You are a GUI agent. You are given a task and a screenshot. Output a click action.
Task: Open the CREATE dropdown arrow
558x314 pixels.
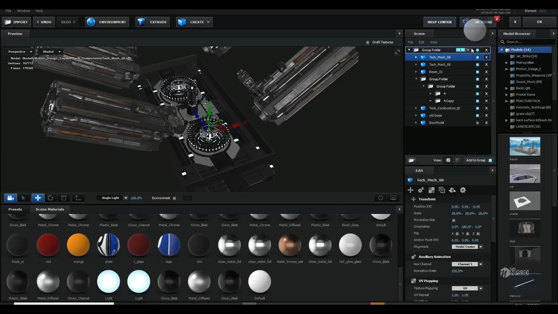click(x=208, y=22)
